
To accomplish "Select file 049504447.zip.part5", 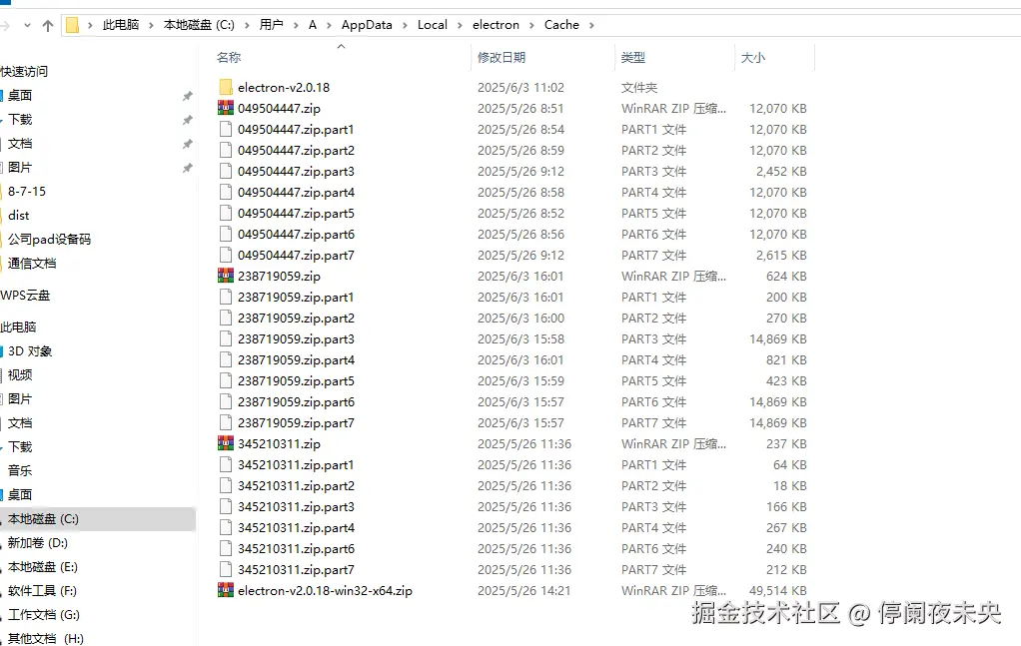I will 296,214.
